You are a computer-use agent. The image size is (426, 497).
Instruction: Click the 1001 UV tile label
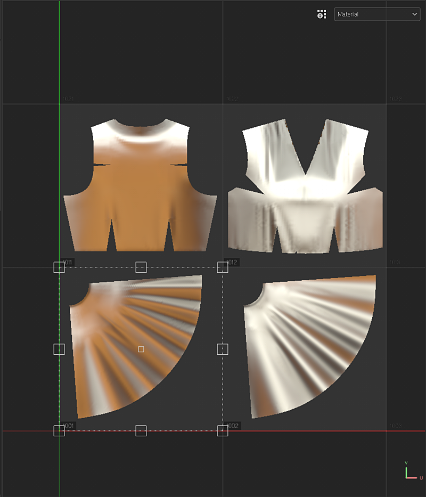tap(69, 426)
